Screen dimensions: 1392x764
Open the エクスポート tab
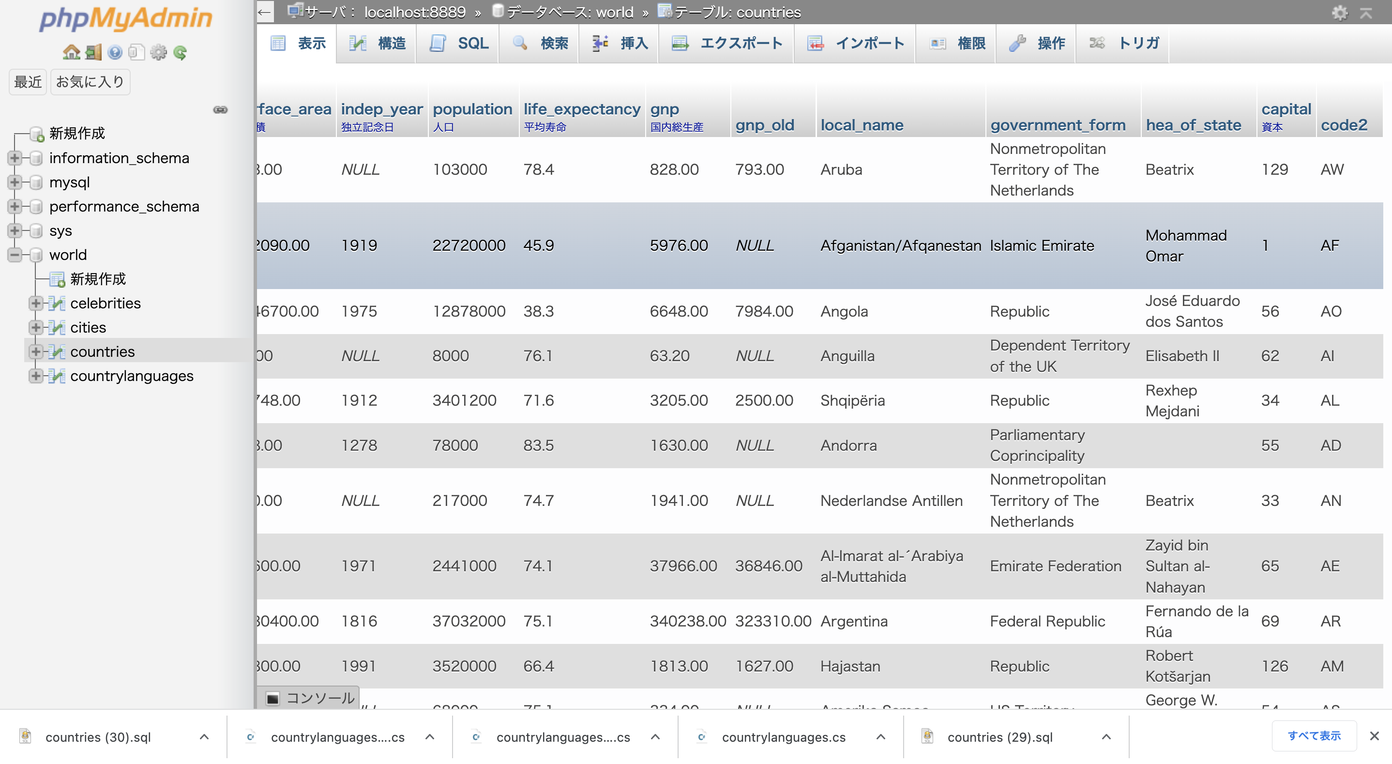tap(727, 43)
